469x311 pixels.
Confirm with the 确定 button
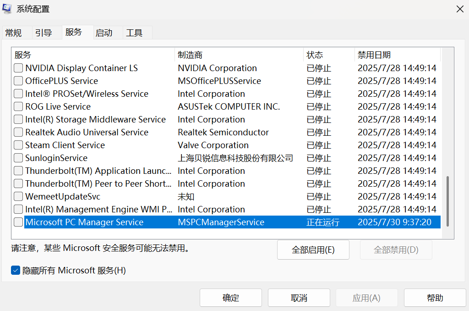pos(231,298)
